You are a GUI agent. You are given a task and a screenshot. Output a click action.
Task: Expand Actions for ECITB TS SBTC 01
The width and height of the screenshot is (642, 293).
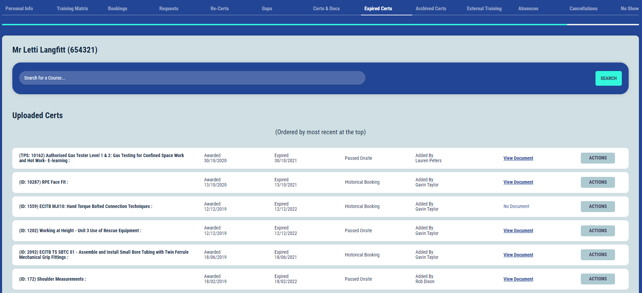pos(597,255)
